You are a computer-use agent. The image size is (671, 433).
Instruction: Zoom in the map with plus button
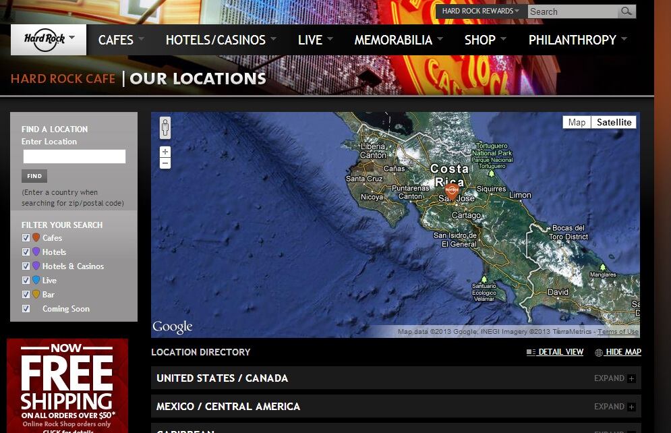pyautogui.click(x=165, y=152)
